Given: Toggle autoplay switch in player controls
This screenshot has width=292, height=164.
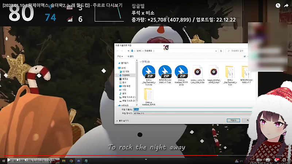Looking at the screenshot, I should (258, 160).
